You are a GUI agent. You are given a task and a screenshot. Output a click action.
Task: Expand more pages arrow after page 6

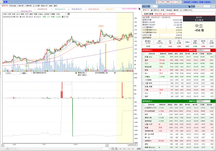click(18, 149)
